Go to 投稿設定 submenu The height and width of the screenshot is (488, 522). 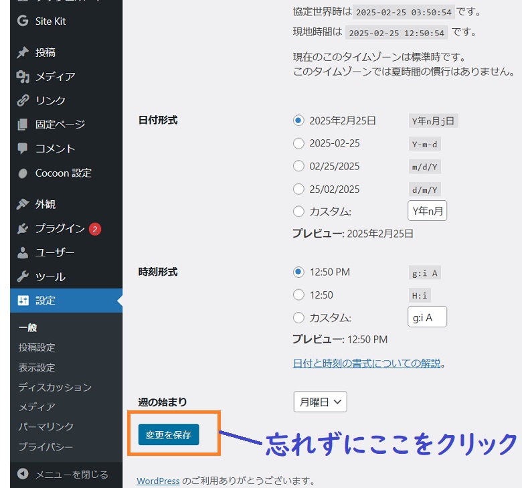point(37,347)
